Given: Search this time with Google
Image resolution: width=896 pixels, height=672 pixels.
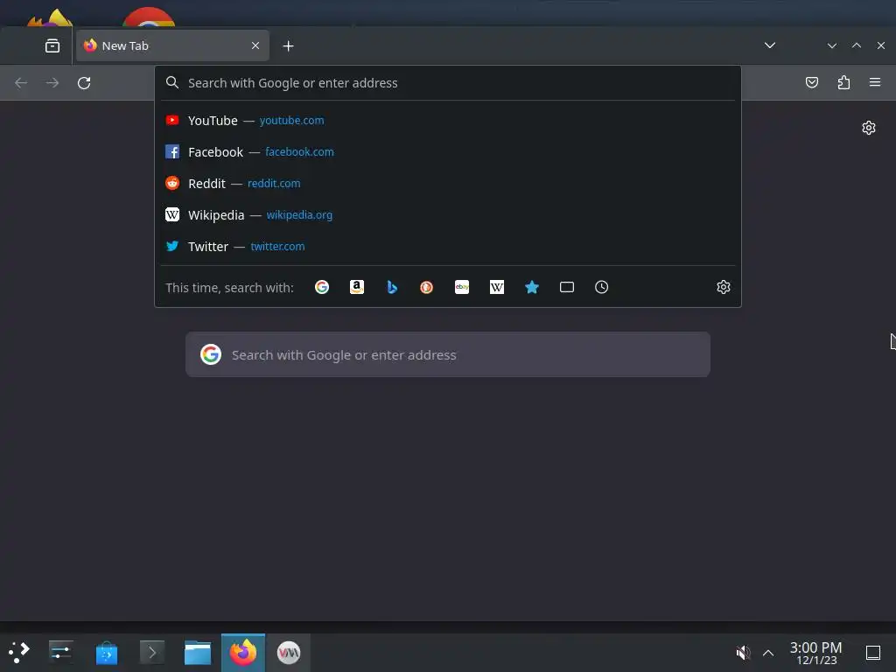Looking at the screenshot, I should [322, 287].
